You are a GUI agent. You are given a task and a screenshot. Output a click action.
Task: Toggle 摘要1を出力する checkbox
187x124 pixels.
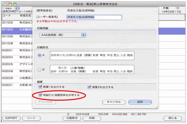coord(40,87)
